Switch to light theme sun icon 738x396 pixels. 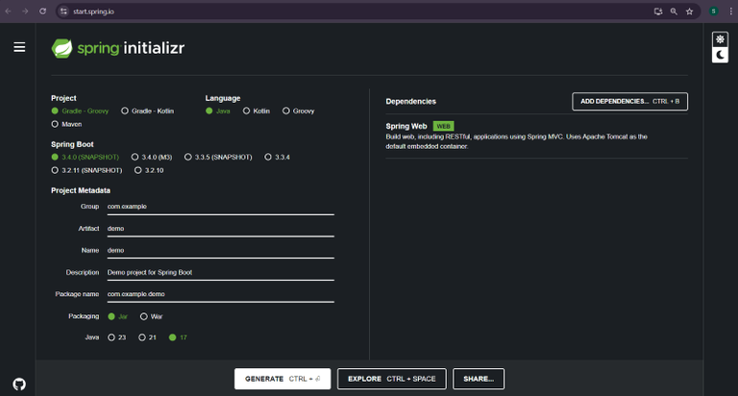(x=720, y=39)
